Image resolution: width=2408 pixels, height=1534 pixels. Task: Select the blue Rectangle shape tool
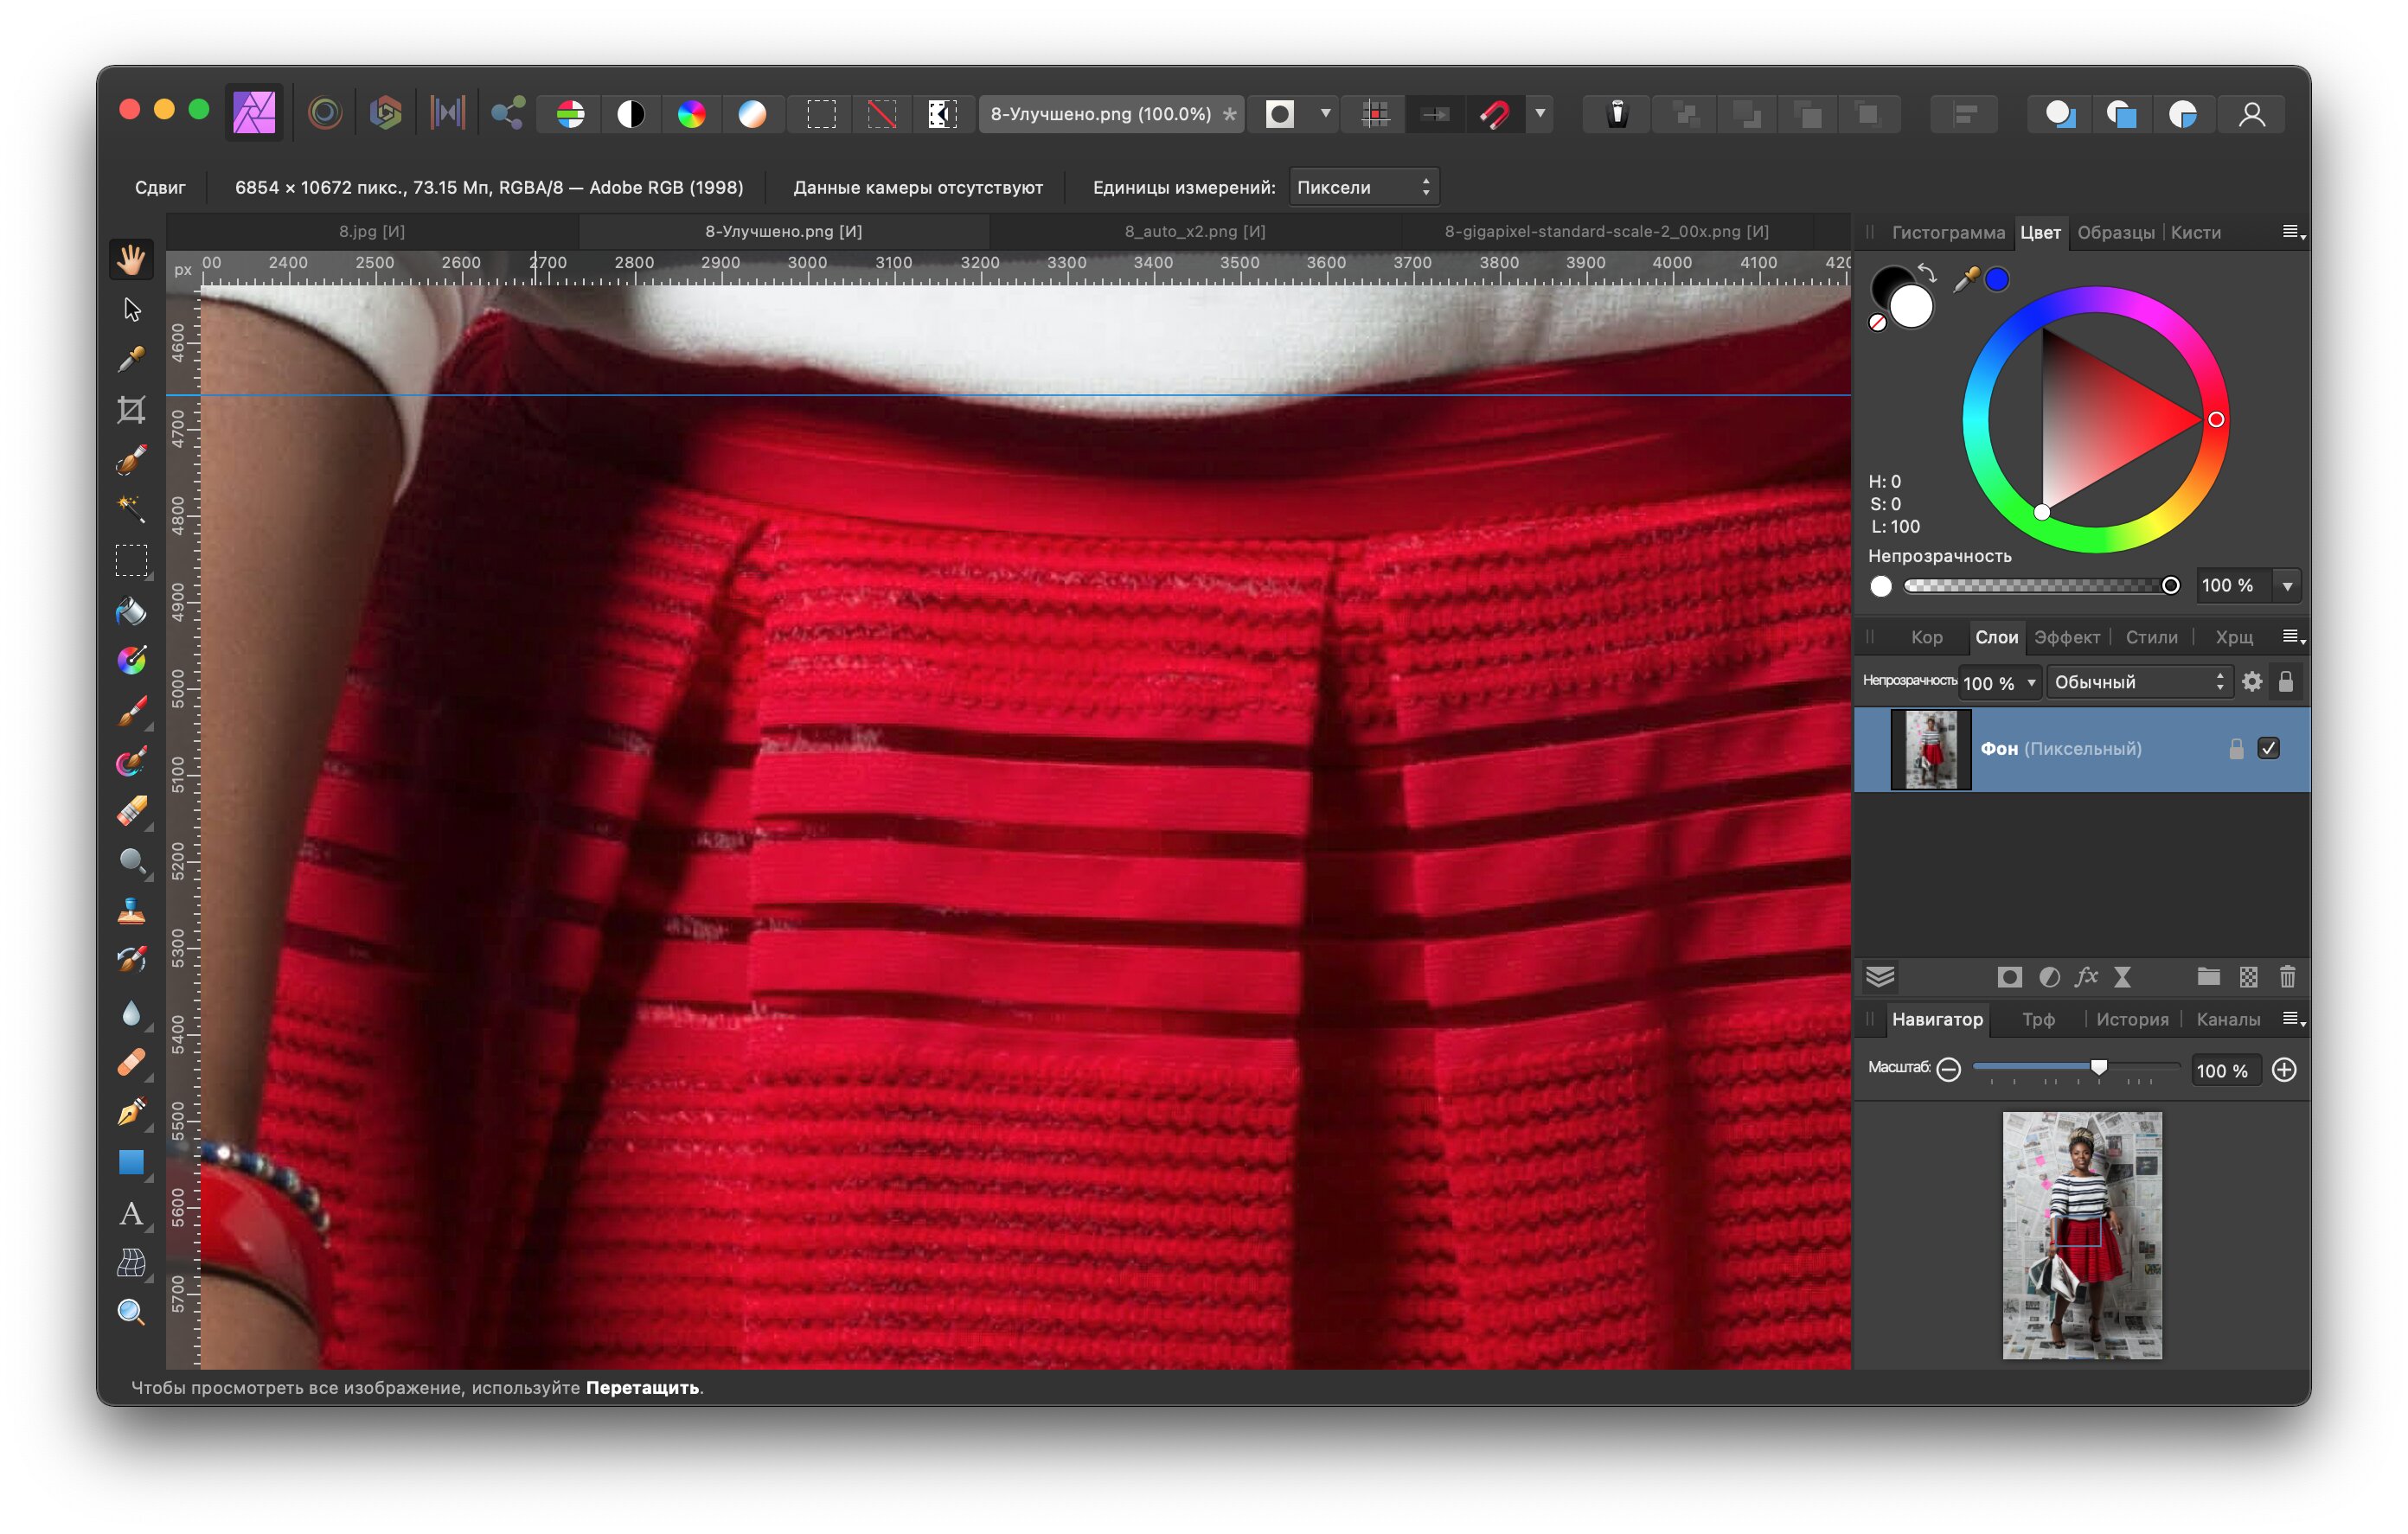pyautogui.click(x=131, y=1162)
